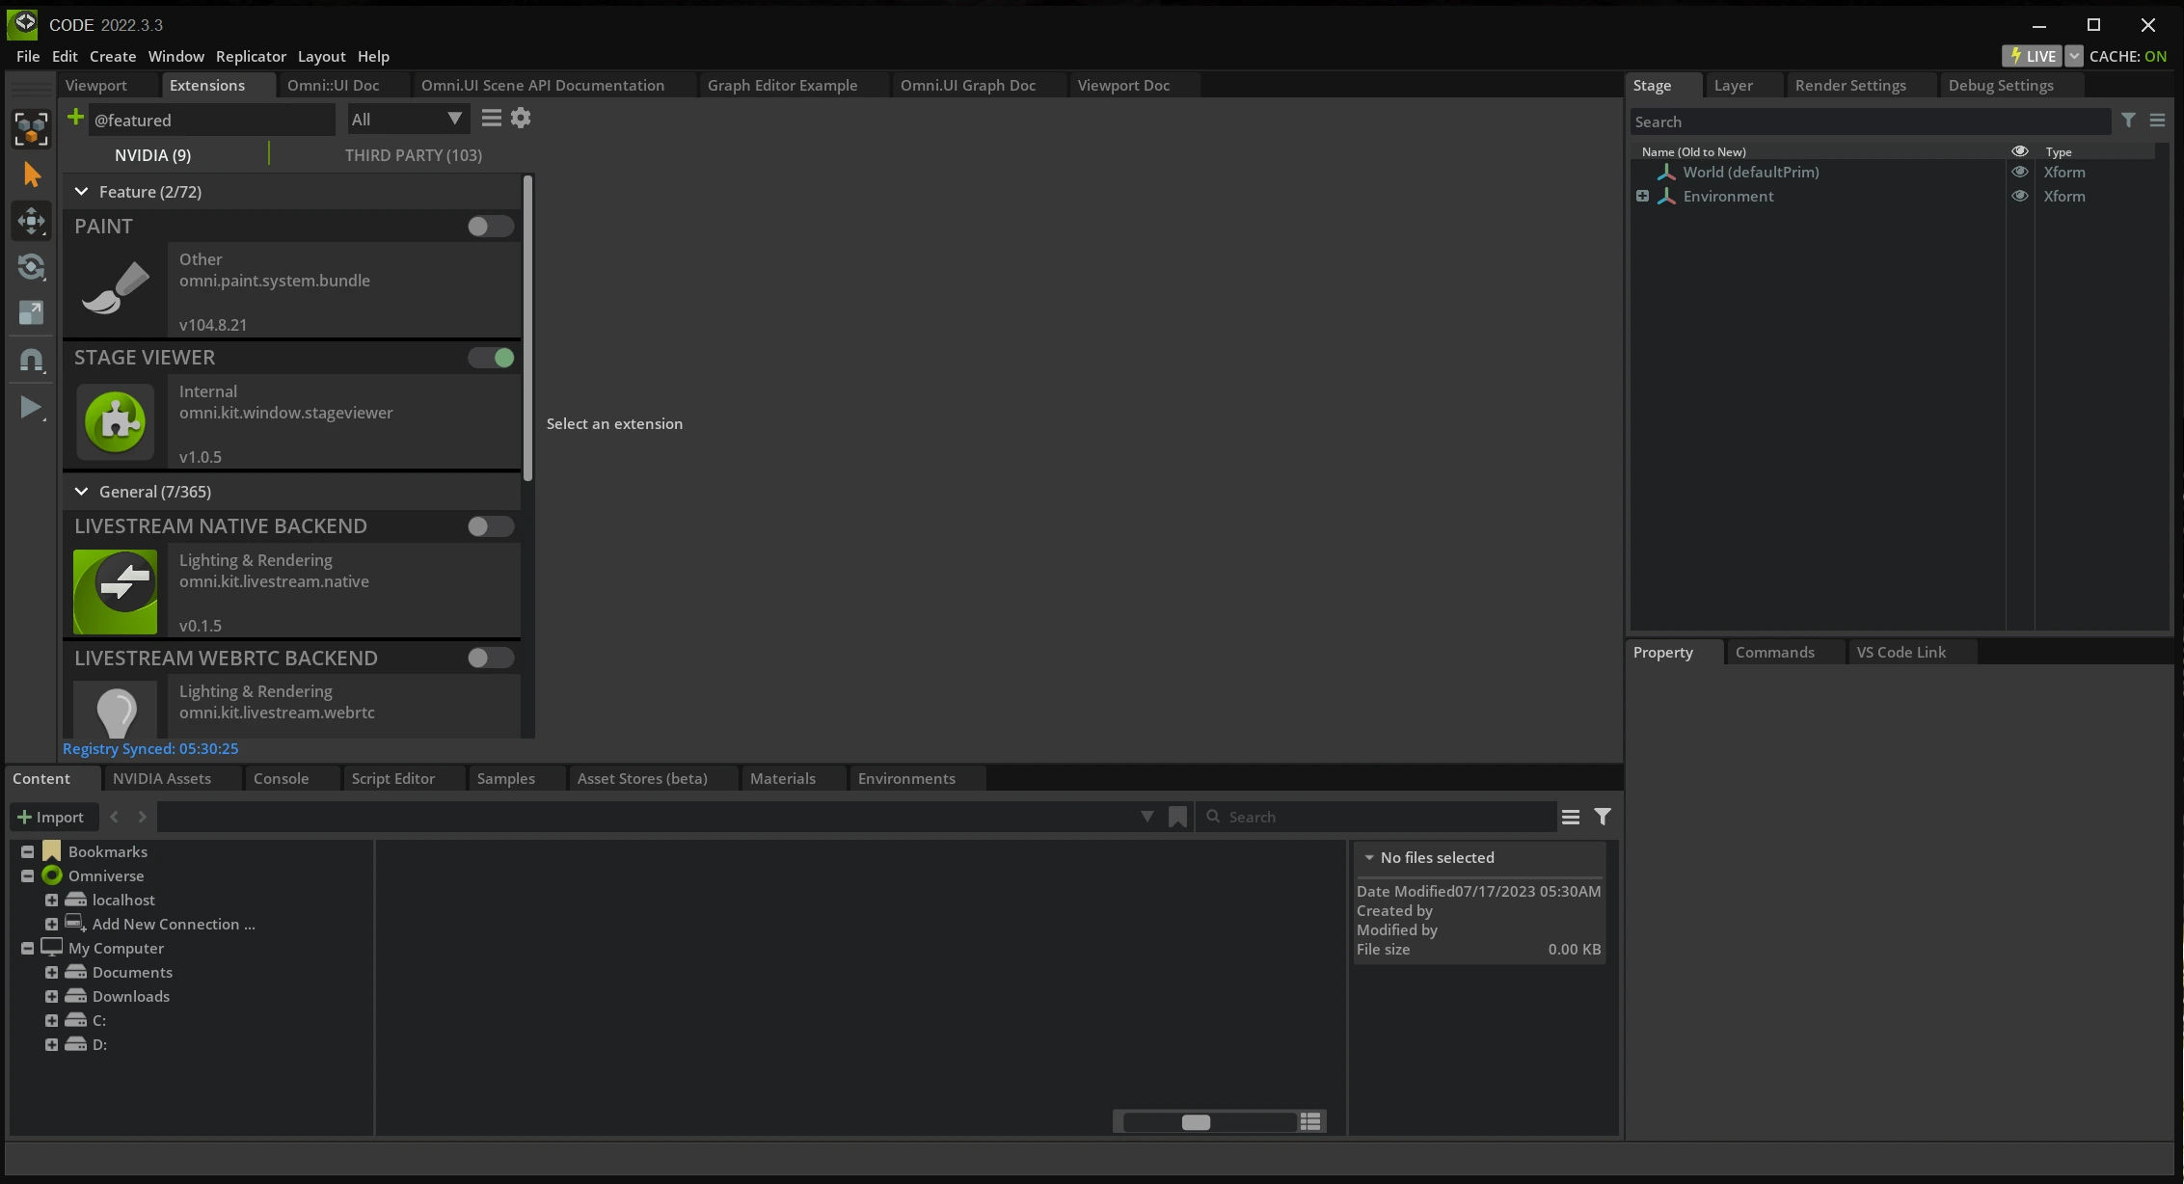The width and height of the screenshot is (2184, 1184).
Task: Click the Livestream WebRTC bulb icon
Action: click(x=116, y=710)
